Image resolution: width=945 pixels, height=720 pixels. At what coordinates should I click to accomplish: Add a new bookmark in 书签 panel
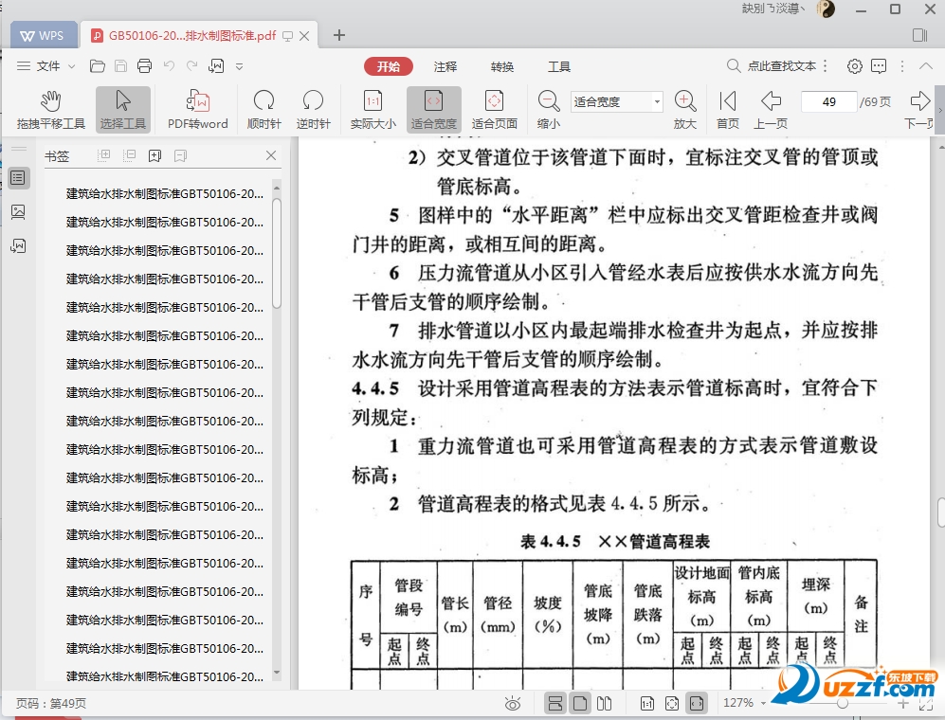point(154,156)
